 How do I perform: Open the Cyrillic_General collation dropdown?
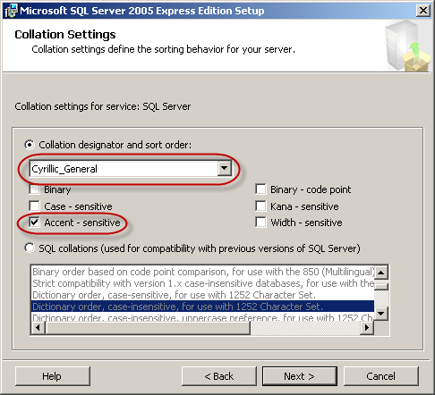(x=225, y=169)
